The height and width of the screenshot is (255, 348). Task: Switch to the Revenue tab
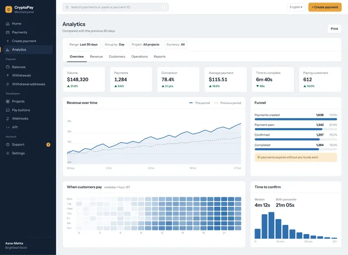pyautogui.click(x=96, y=57)
